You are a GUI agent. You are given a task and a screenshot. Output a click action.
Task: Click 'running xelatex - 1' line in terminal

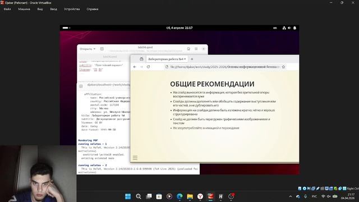93,144
